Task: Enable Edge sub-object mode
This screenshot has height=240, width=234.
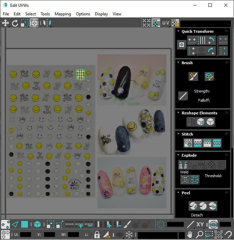Action: (15, 225)
